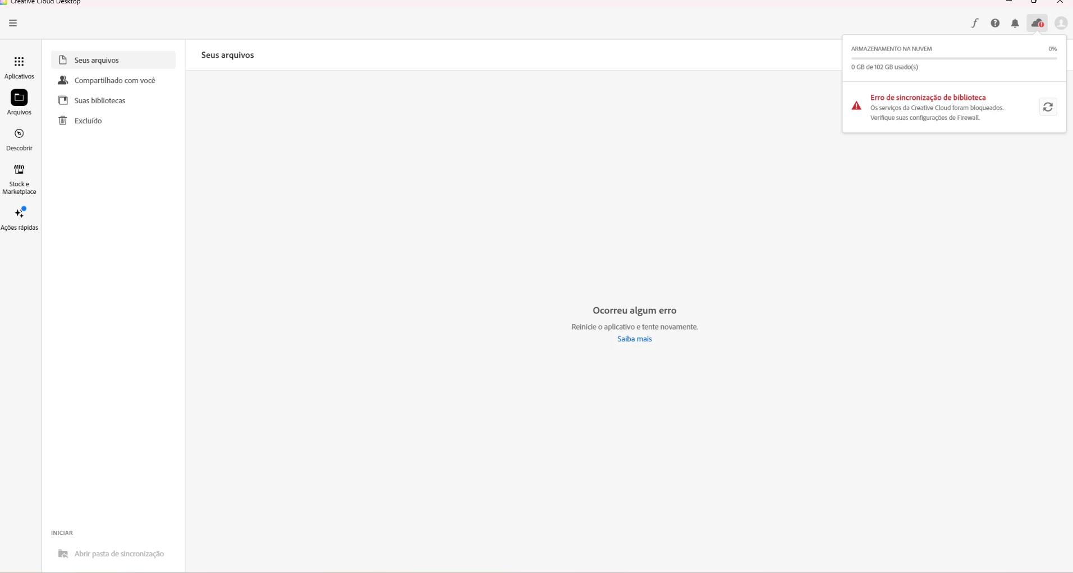Viewport: 1073px width, 573px height.
Task: Open the Aplicativos section
Action: pyautogui.click(x=19, y=68)
